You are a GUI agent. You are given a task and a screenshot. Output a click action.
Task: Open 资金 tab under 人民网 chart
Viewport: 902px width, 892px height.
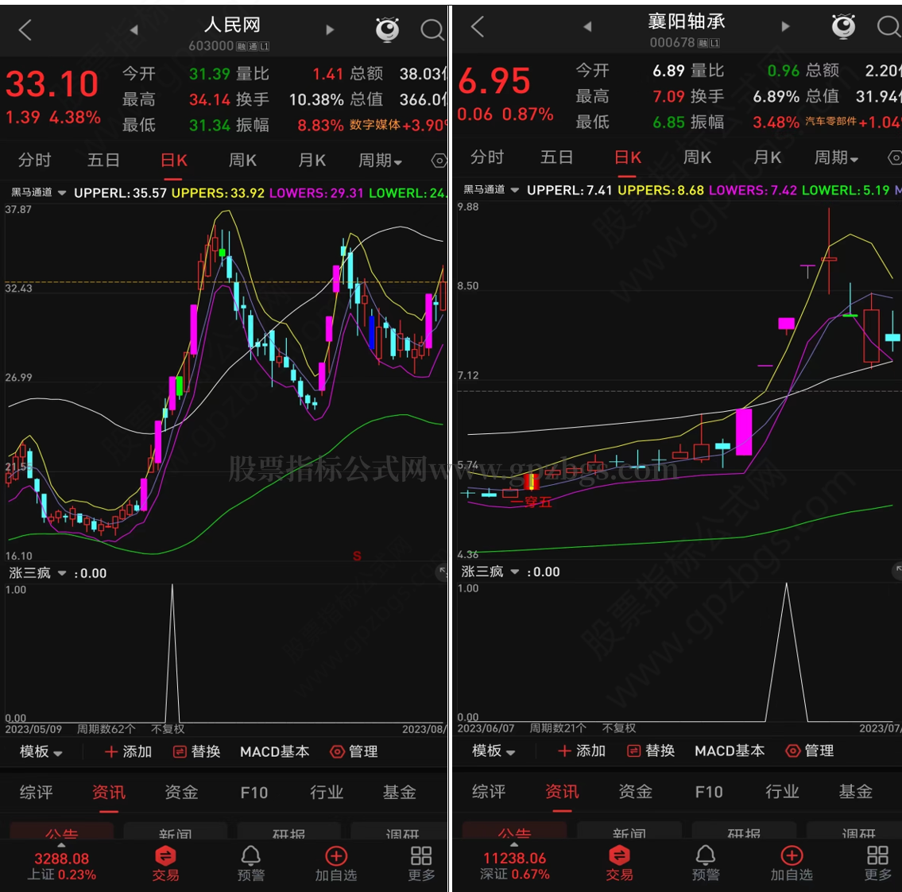[181, 793]
